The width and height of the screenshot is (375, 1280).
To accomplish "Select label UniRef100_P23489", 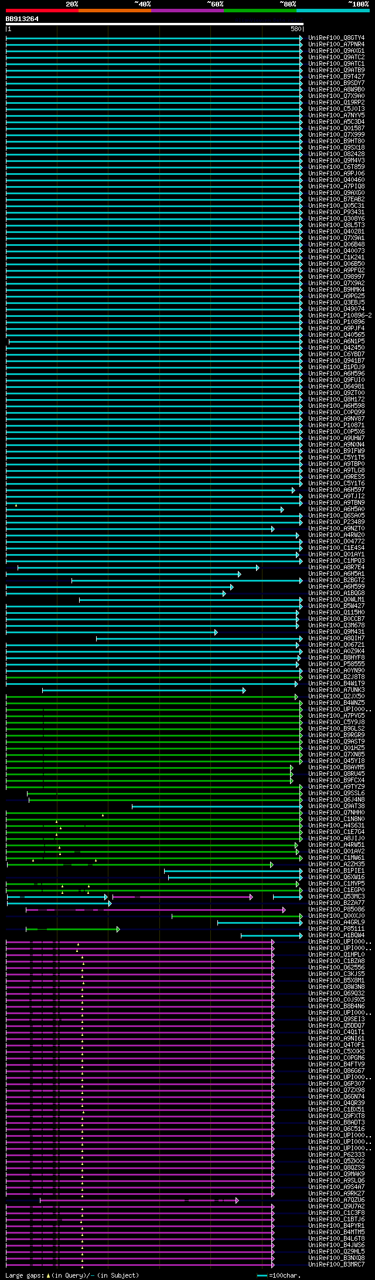I will 336,522.
